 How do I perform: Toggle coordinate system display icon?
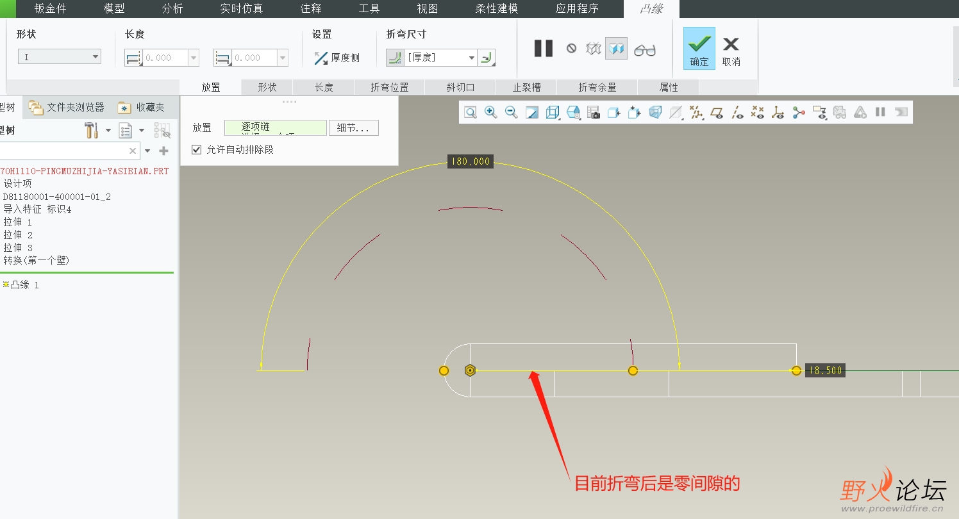click(778, 113)
